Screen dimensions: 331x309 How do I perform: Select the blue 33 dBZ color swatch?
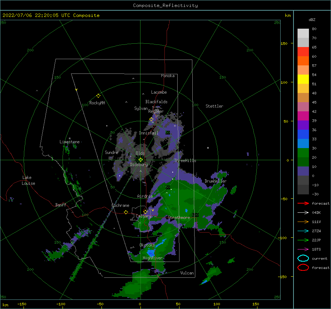click(303, 134)
